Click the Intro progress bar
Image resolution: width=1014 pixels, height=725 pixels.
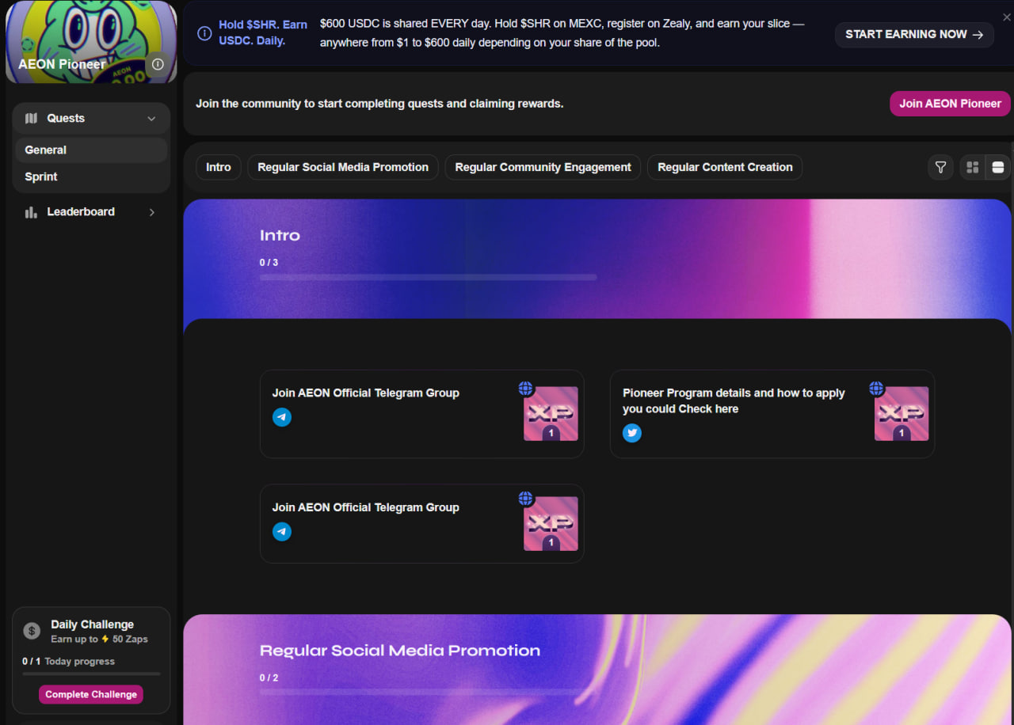pos(428,278)
